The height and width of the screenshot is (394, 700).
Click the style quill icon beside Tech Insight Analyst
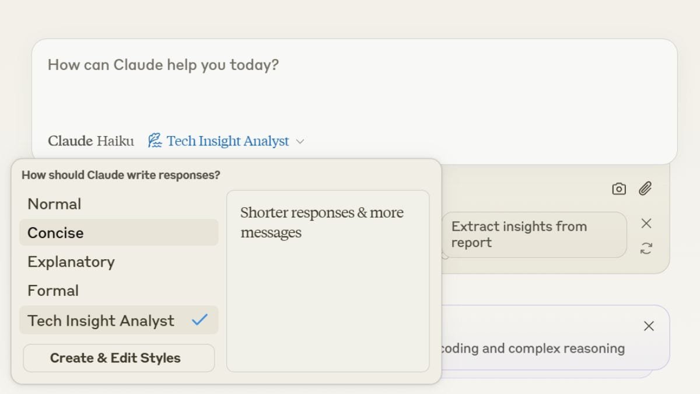(155, 141)
